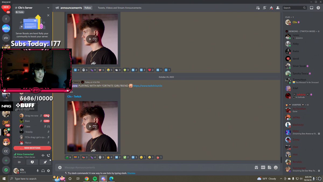Open the sticker picker icon
This screenshot has height=182, width=323.
coord(269,167)
